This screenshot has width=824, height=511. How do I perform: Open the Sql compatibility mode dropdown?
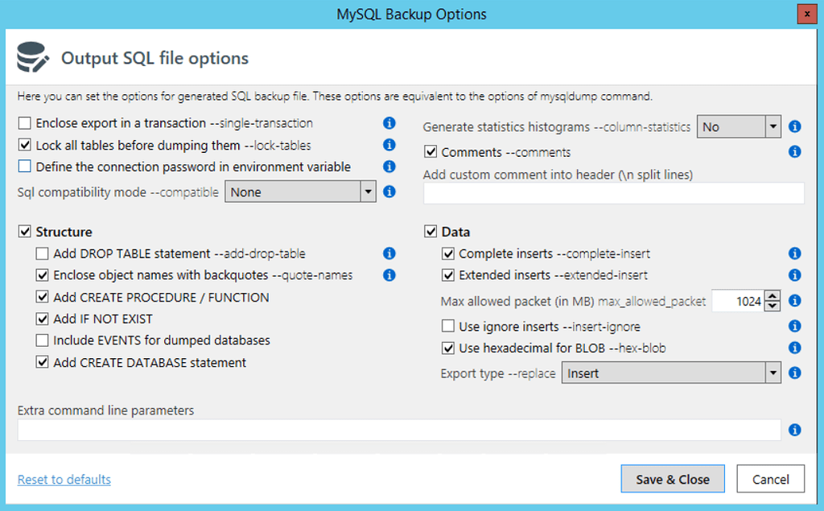click(x=368, y=192)
